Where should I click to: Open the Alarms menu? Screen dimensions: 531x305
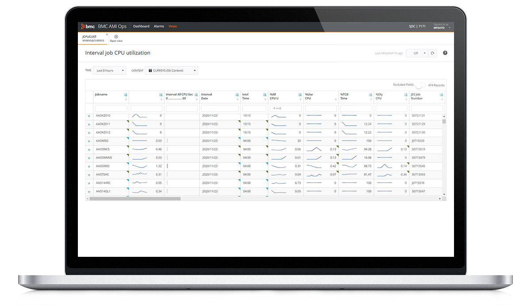[x=159, y=27]
